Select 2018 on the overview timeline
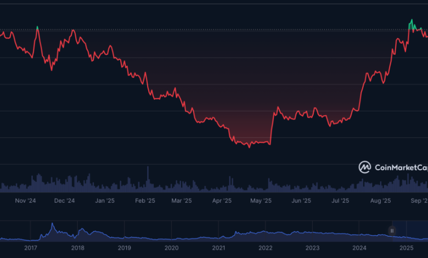This screenshot has height=258, width=428. 77,248
